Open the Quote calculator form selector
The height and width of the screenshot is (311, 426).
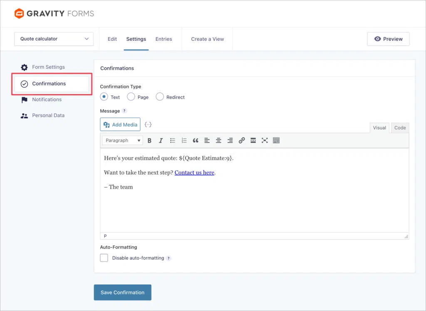coord(53,39)
